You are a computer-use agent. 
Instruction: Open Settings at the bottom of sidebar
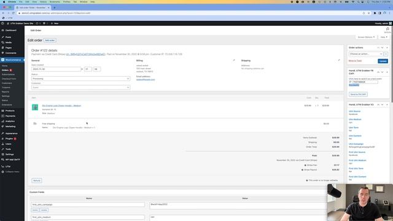click(x=10, y=154)
